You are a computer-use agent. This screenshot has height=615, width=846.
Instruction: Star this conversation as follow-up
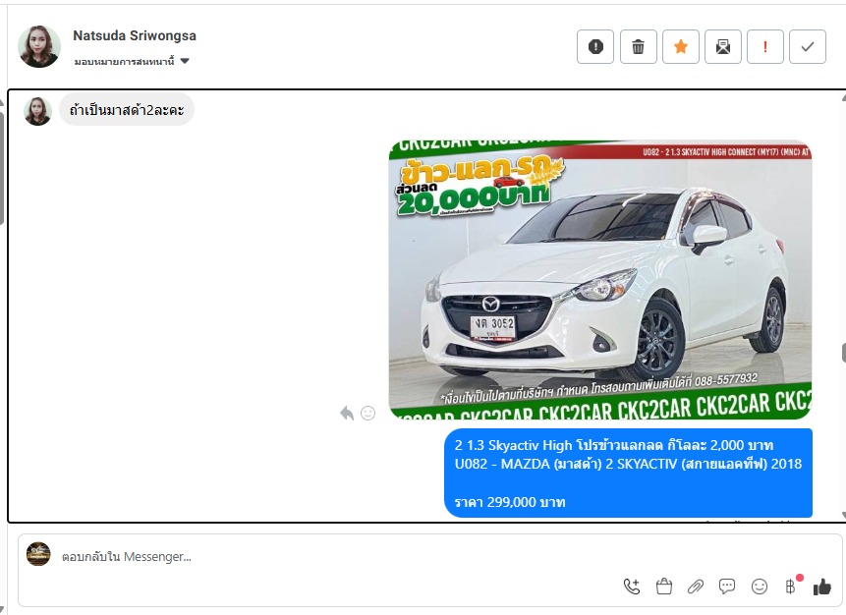(x=681, y=47)
